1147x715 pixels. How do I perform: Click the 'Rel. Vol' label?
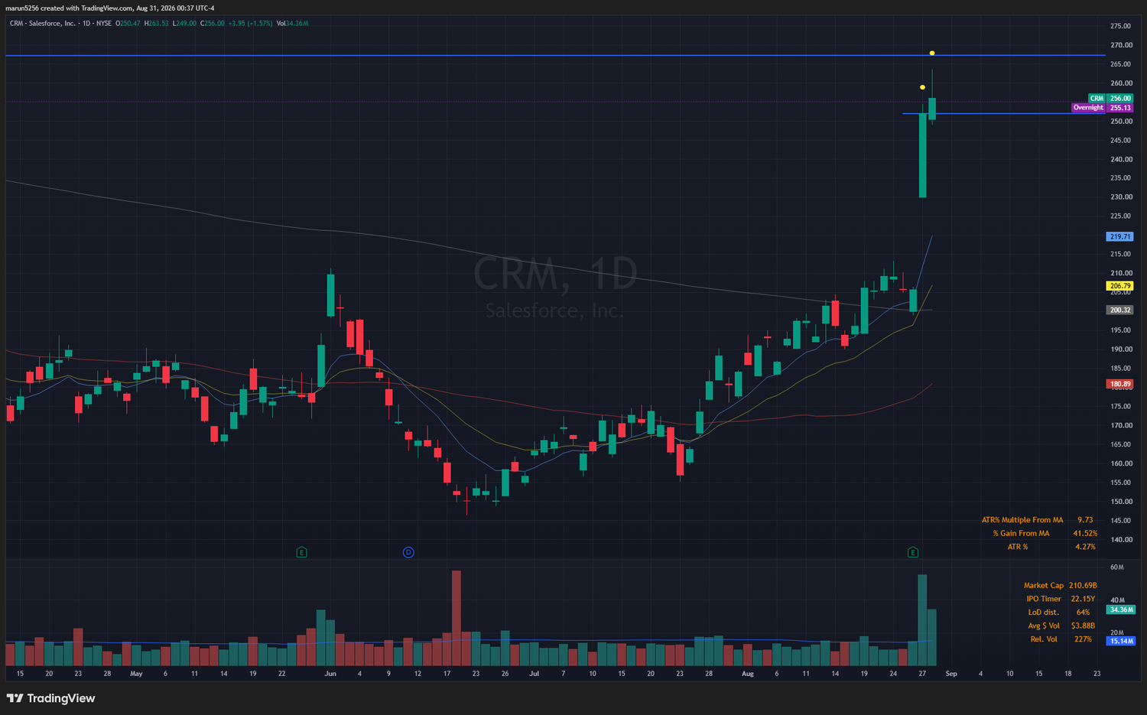[1044, 639]
